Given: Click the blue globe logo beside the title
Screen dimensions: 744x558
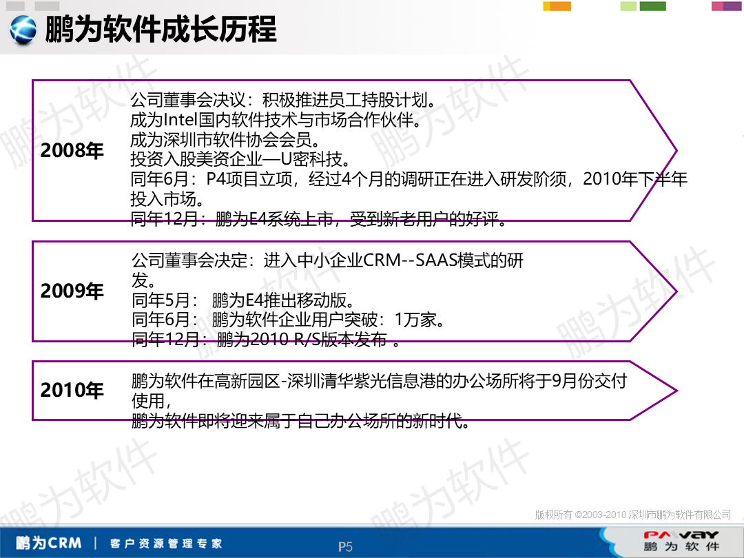Looking at the screenshot, I should coord(22,30).
